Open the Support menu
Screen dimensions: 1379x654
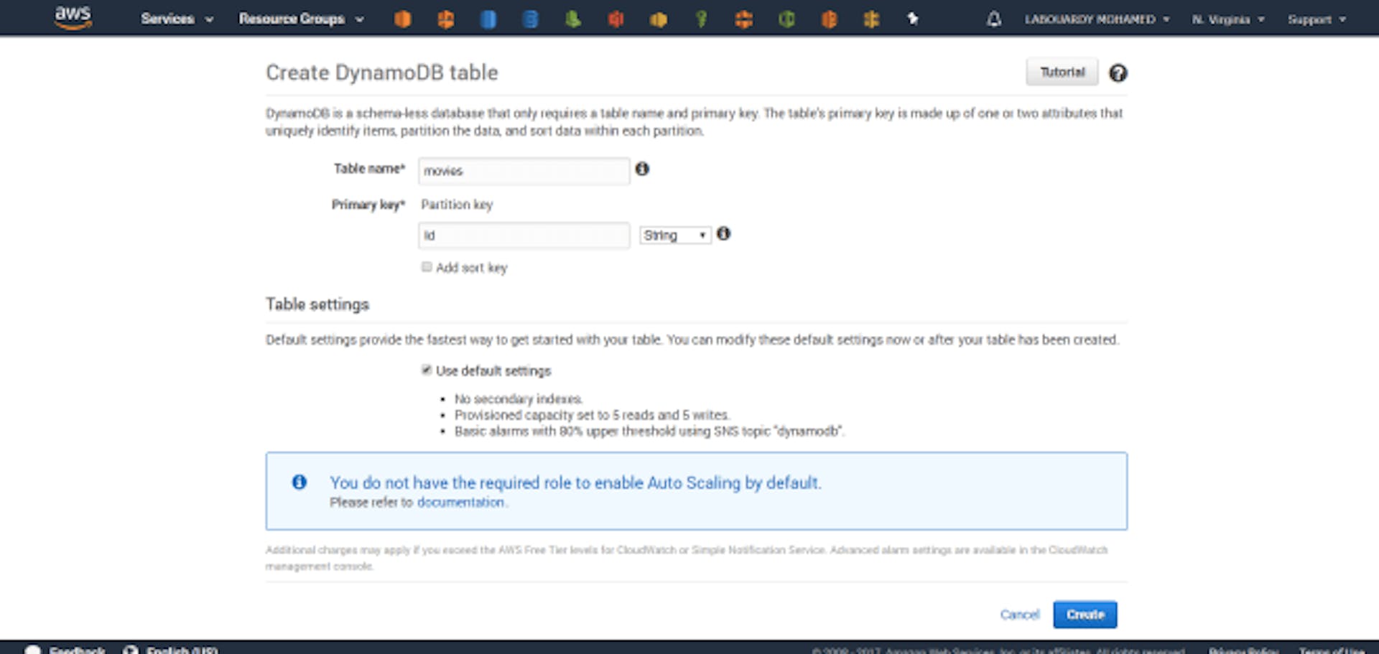click(1317, 19)
